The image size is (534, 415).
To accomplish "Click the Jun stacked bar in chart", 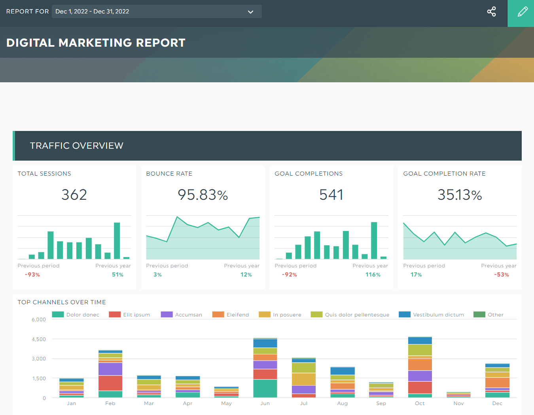I will [x=265, y=368].
